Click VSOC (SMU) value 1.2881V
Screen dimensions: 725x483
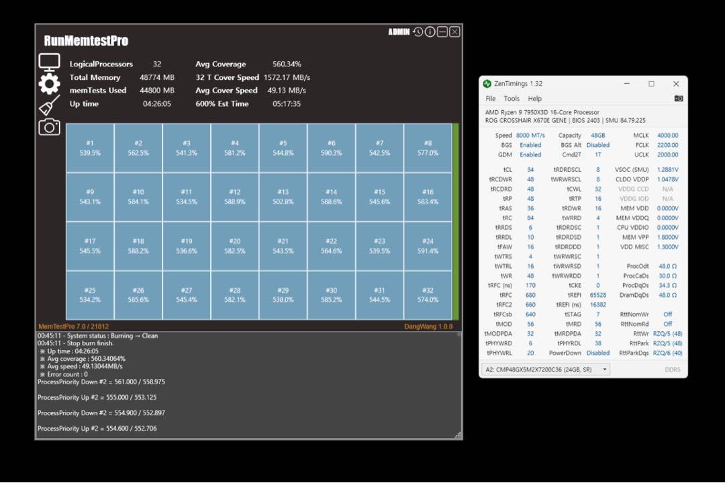pos(668,170)
